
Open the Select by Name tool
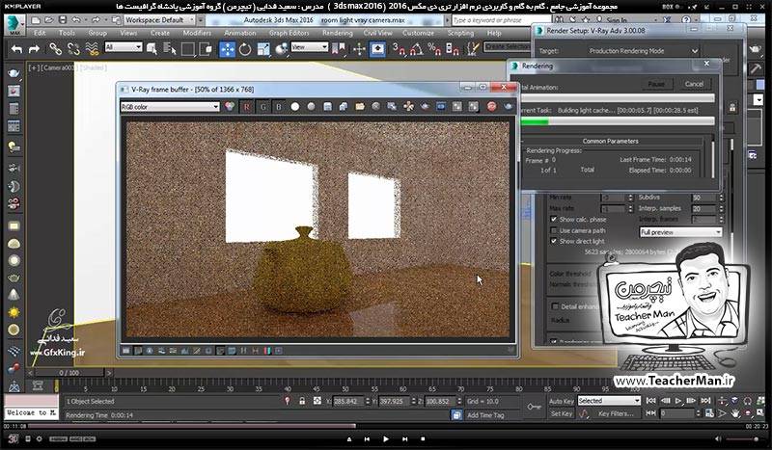pyautogui.click(x=170, y=49)
